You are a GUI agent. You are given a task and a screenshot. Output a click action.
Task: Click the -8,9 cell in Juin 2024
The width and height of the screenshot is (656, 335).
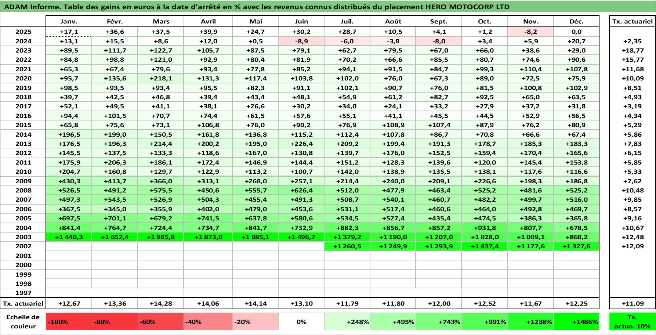pos(301,41)
